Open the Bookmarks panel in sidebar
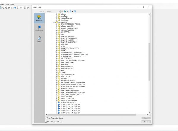This screenshot has height=131, width=178. tap(39, 28)
